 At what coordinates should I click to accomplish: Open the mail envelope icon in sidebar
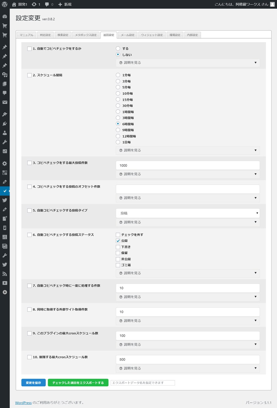5,102
